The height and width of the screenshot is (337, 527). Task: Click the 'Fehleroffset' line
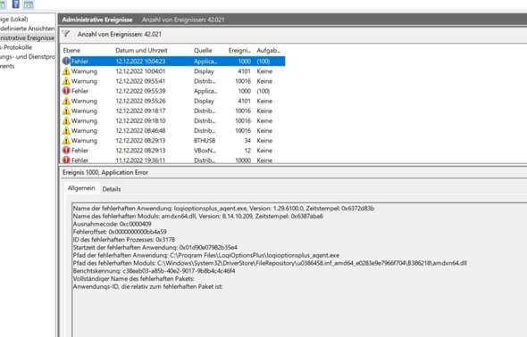pos(120,232)
